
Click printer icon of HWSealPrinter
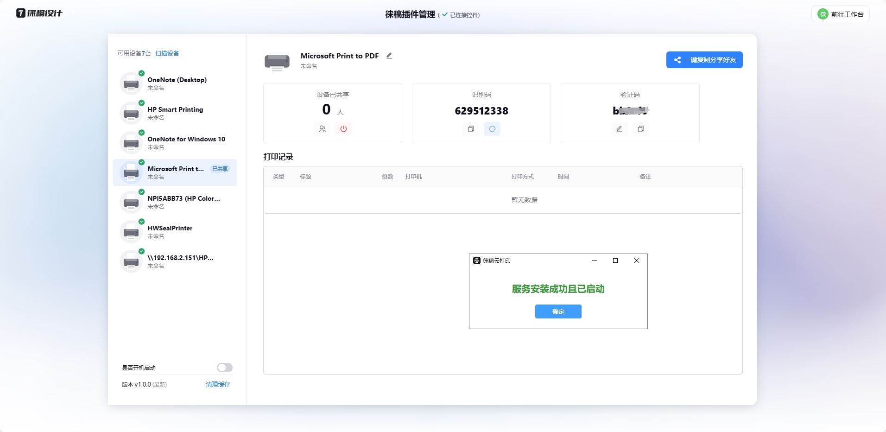(x=131, y=232)
